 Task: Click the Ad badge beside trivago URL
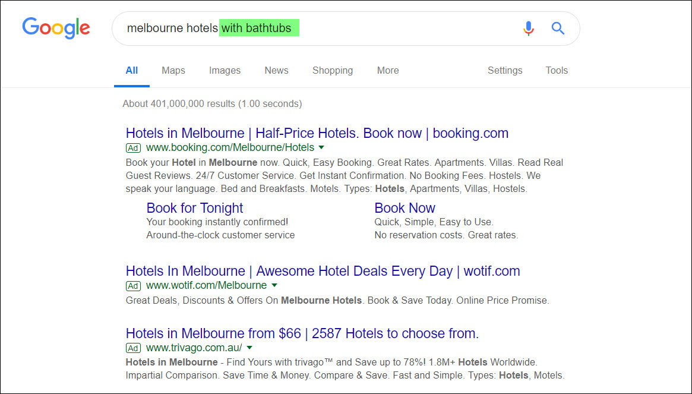point(133,348)
